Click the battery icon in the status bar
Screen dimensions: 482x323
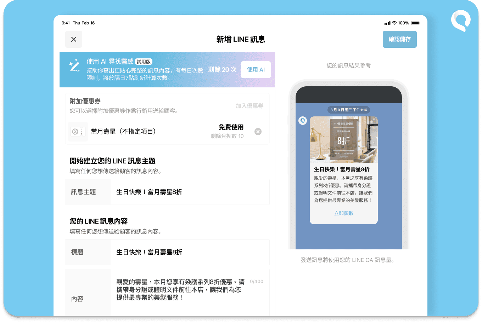416,23
